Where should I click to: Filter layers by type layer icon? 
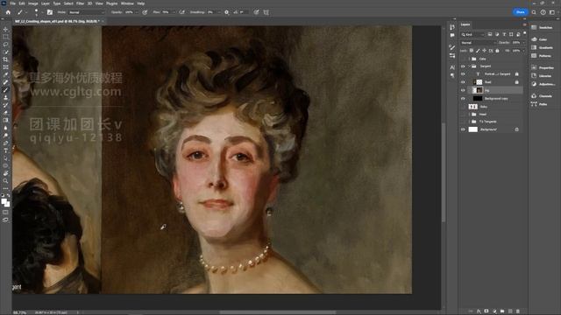(x=504, y=34)
